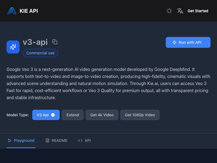
Task: Click the checkmark on V3 Api
Action: coord(53,115)
